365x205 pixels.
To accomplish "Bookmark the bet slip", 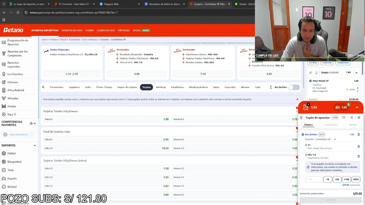I will click(x=344, y=118).
